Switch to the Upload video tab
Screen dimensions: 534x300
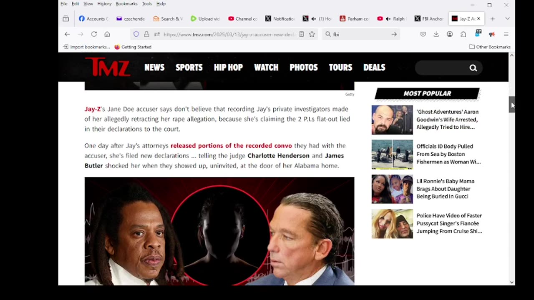205,19
